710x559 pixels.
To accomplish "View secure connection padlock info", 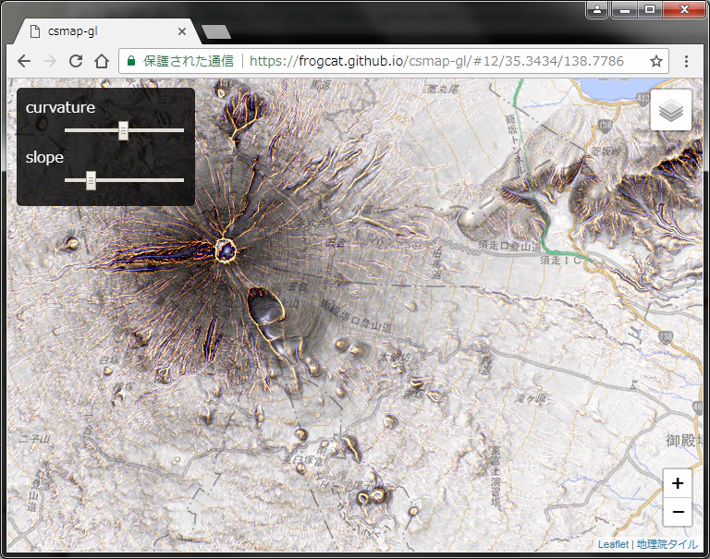I will pyautogui.click(x=131, y=61).
